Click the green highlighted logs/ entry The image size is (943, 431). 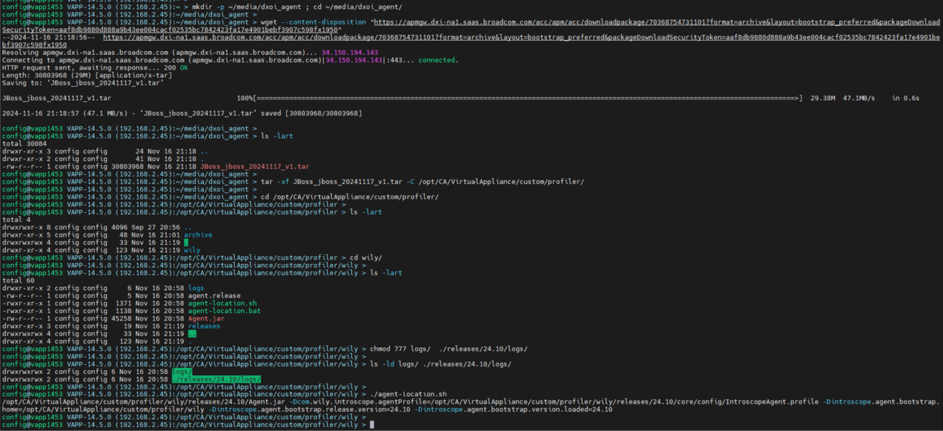click(182, 371)
